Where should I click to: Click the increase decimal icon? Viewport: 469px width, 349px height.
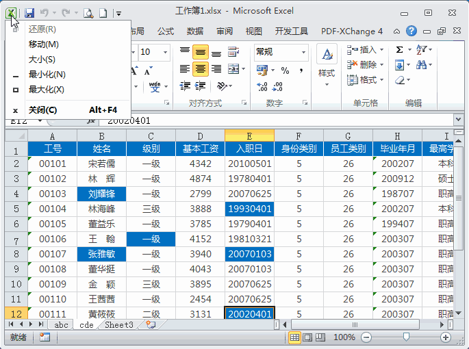(262, 86)
